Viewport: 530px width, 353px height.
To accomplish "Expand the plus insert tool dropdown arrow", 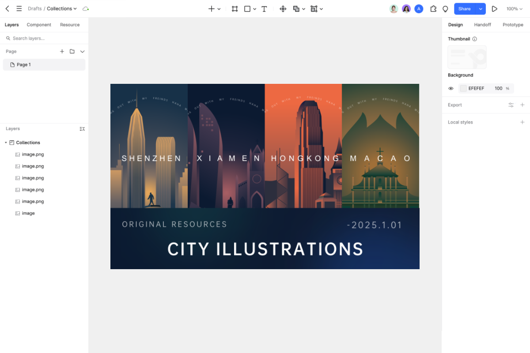I will pos(219,9).
